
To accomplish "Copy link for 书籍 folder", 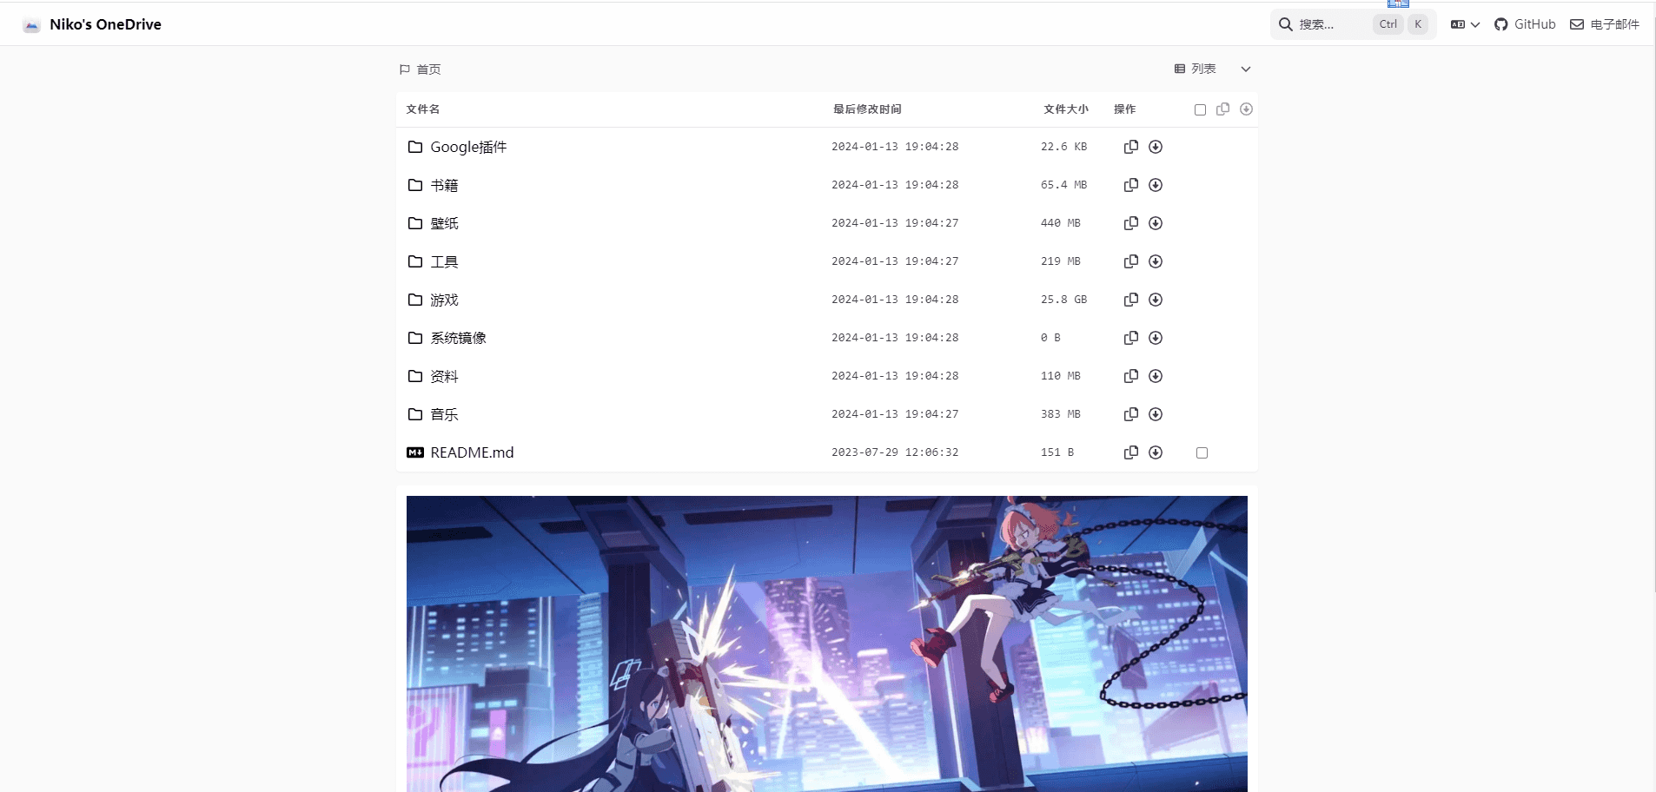I will [x=1130, y=185].
